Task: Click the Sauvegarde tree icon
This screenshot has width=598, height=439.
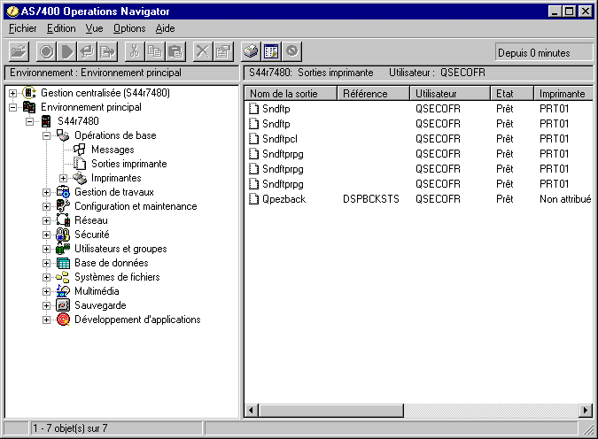Action: point(63,305)
